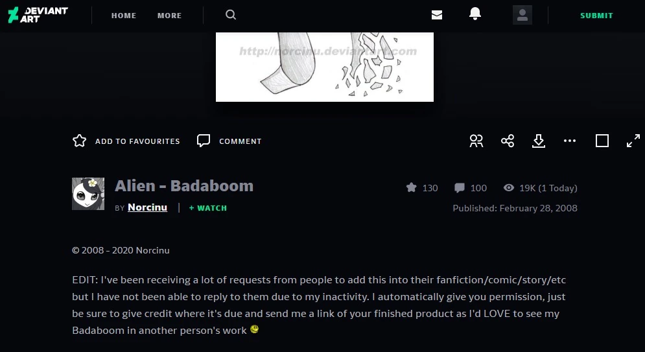Image resolution: width=645 pixels, height=352 pixels.
Task: Click the deviation artwork image
Action: [x=324, y=67]
